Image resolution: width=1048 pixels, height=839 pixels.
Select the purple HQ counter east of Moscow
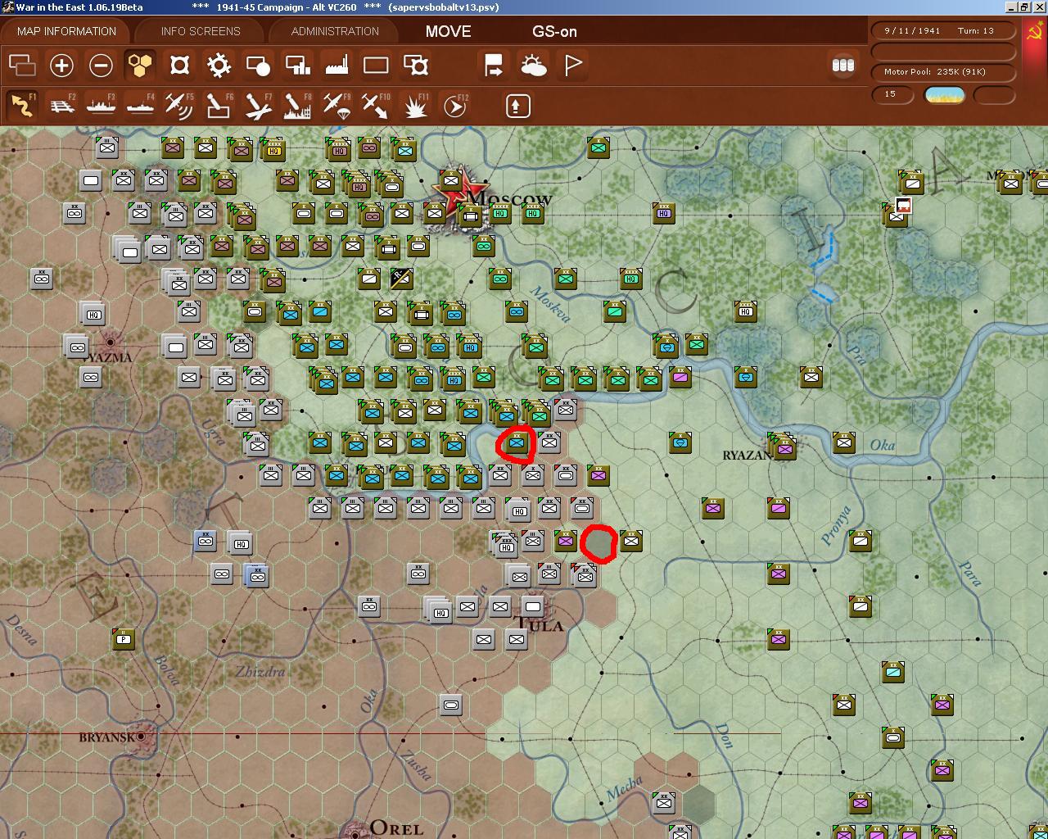664,214
